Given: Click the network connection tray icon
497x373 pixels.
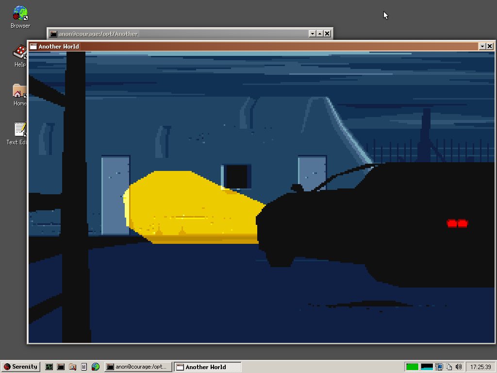Looking at the screenshot, I should (440, 367).
